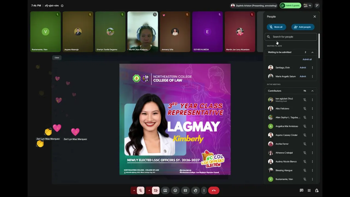
Task: Open the emoji reactions picker
Action: pos(175,190)
